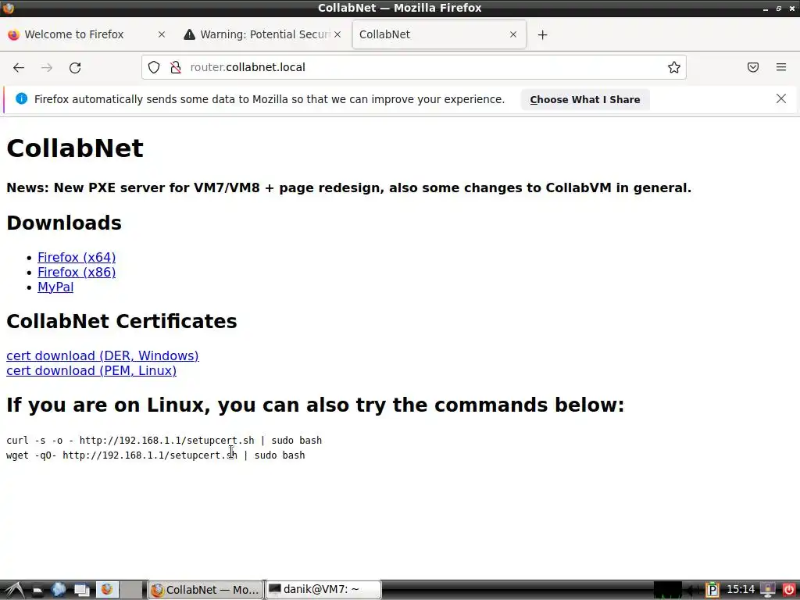Image resolution: width=800 pixels, height=600 pixels.
Task: Click Choose What I Share button
Action: [584, 99]
